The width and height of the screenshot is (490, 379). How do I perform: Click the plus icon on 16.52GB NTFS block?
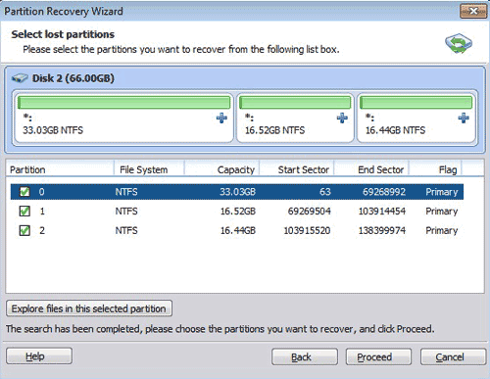point(342,118)
